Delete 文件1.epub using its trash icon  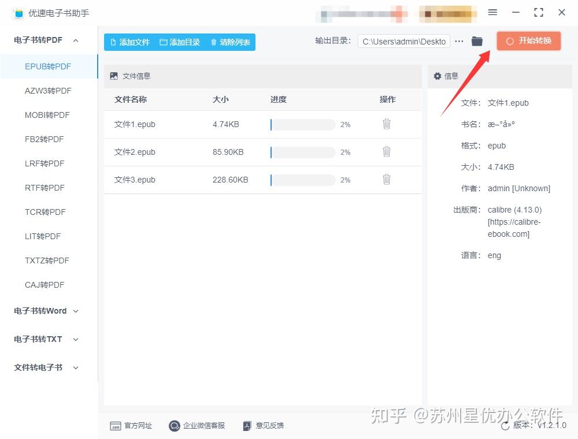coord(386,124)
